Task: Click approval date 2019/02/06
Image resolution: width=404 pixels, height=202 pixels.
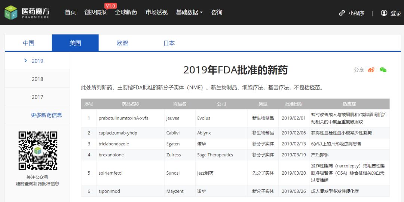Action: [x=294, y=133]
